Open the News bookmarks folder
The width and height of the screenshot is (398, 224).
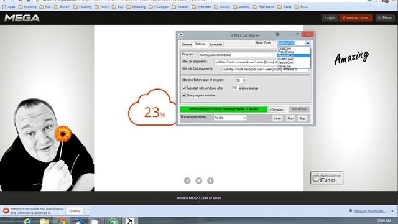[x=101, y=7]
